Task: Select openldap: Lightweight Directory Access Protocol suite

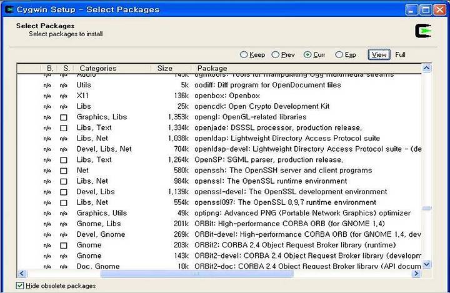Action: click(287, 138)
